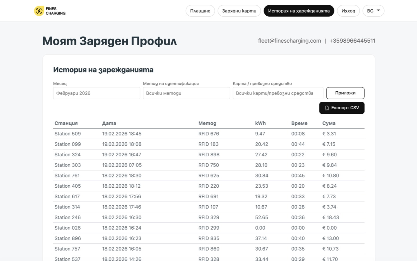Click the CSV document icon on export button
Screen dimensions: 417x261
(x=327, y=108)
